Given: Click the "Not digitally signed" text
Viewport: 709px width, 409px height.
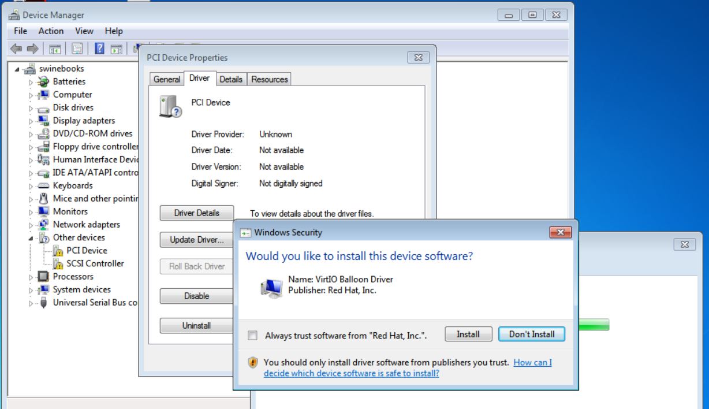Looking at the screenshot, I should (x=290, y=184).
